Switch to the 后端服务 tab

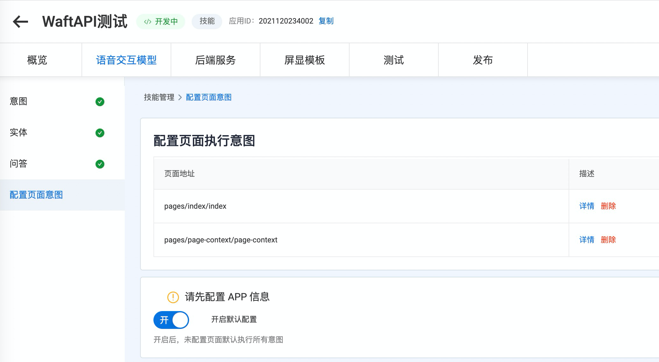pyautogui.click(x=216, y=60)
